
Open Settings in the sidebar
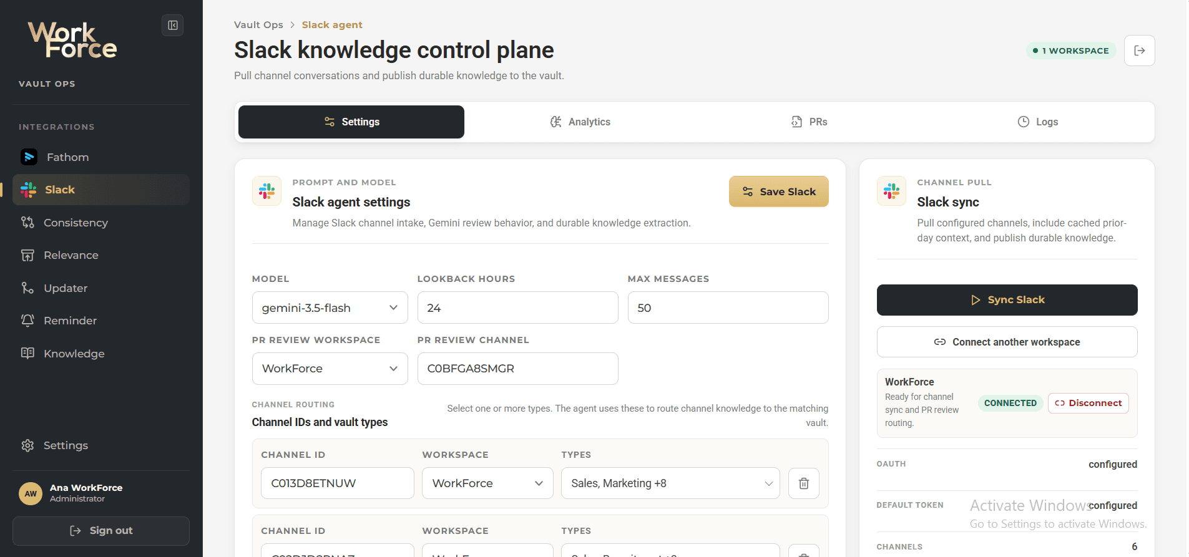click(100, 445)
